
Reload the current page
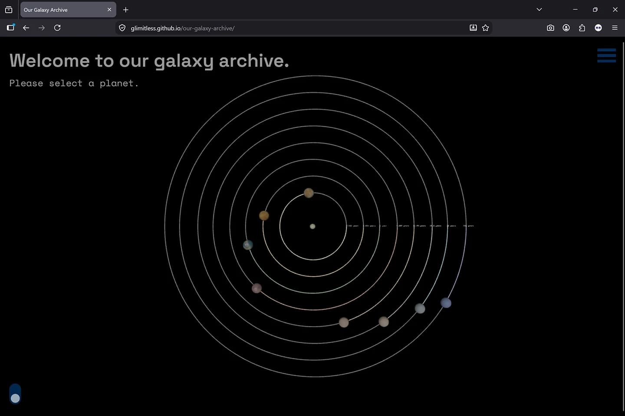coord(57,28)
